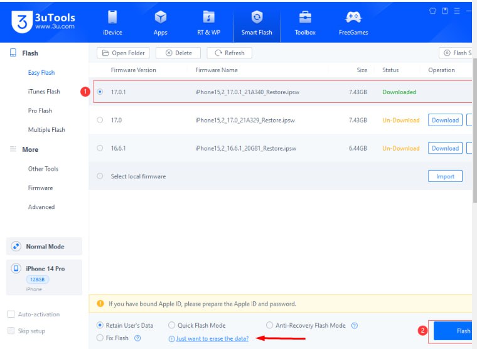Open the Toolbox section

tap(305, 23)
